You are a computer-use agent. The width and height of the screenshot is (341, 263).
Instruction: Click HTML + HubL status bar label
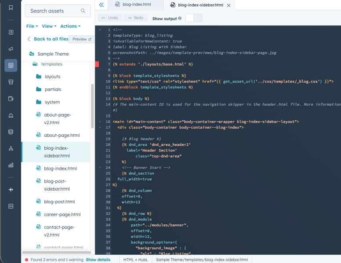pyautogui.click(x=135, y=260)
